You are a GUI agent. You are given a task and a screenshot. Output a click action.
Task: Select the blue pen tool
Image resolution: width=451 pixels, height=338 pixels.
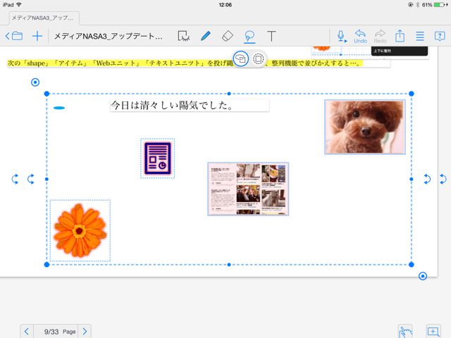coord(205,36)
